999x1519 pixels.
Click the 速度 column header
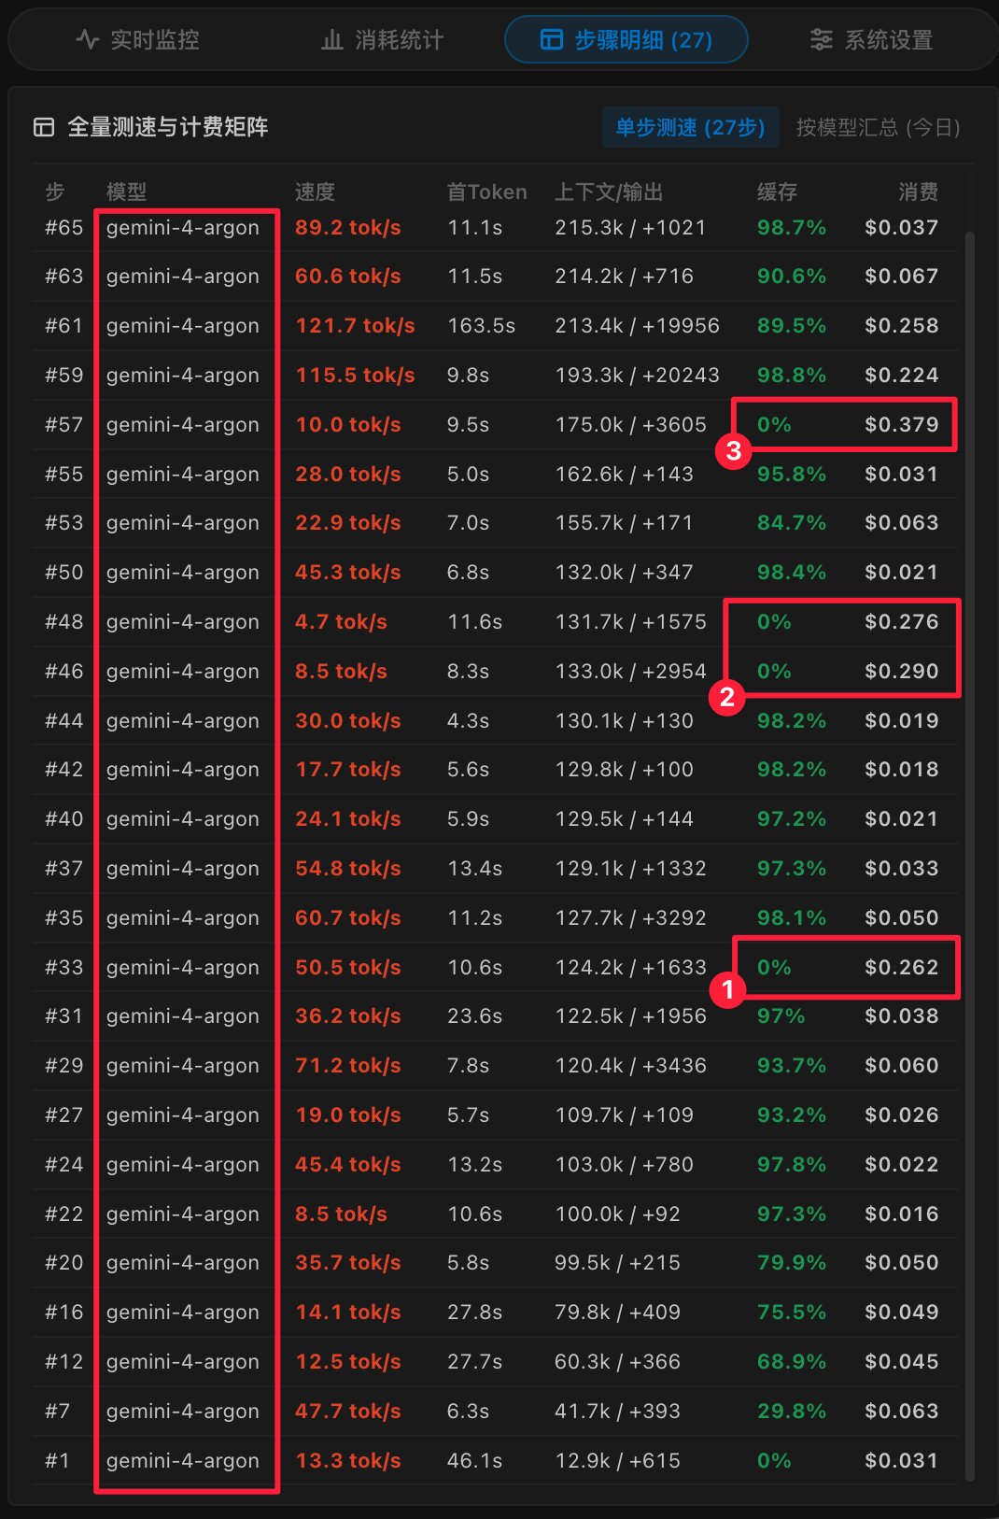(315, 192)
